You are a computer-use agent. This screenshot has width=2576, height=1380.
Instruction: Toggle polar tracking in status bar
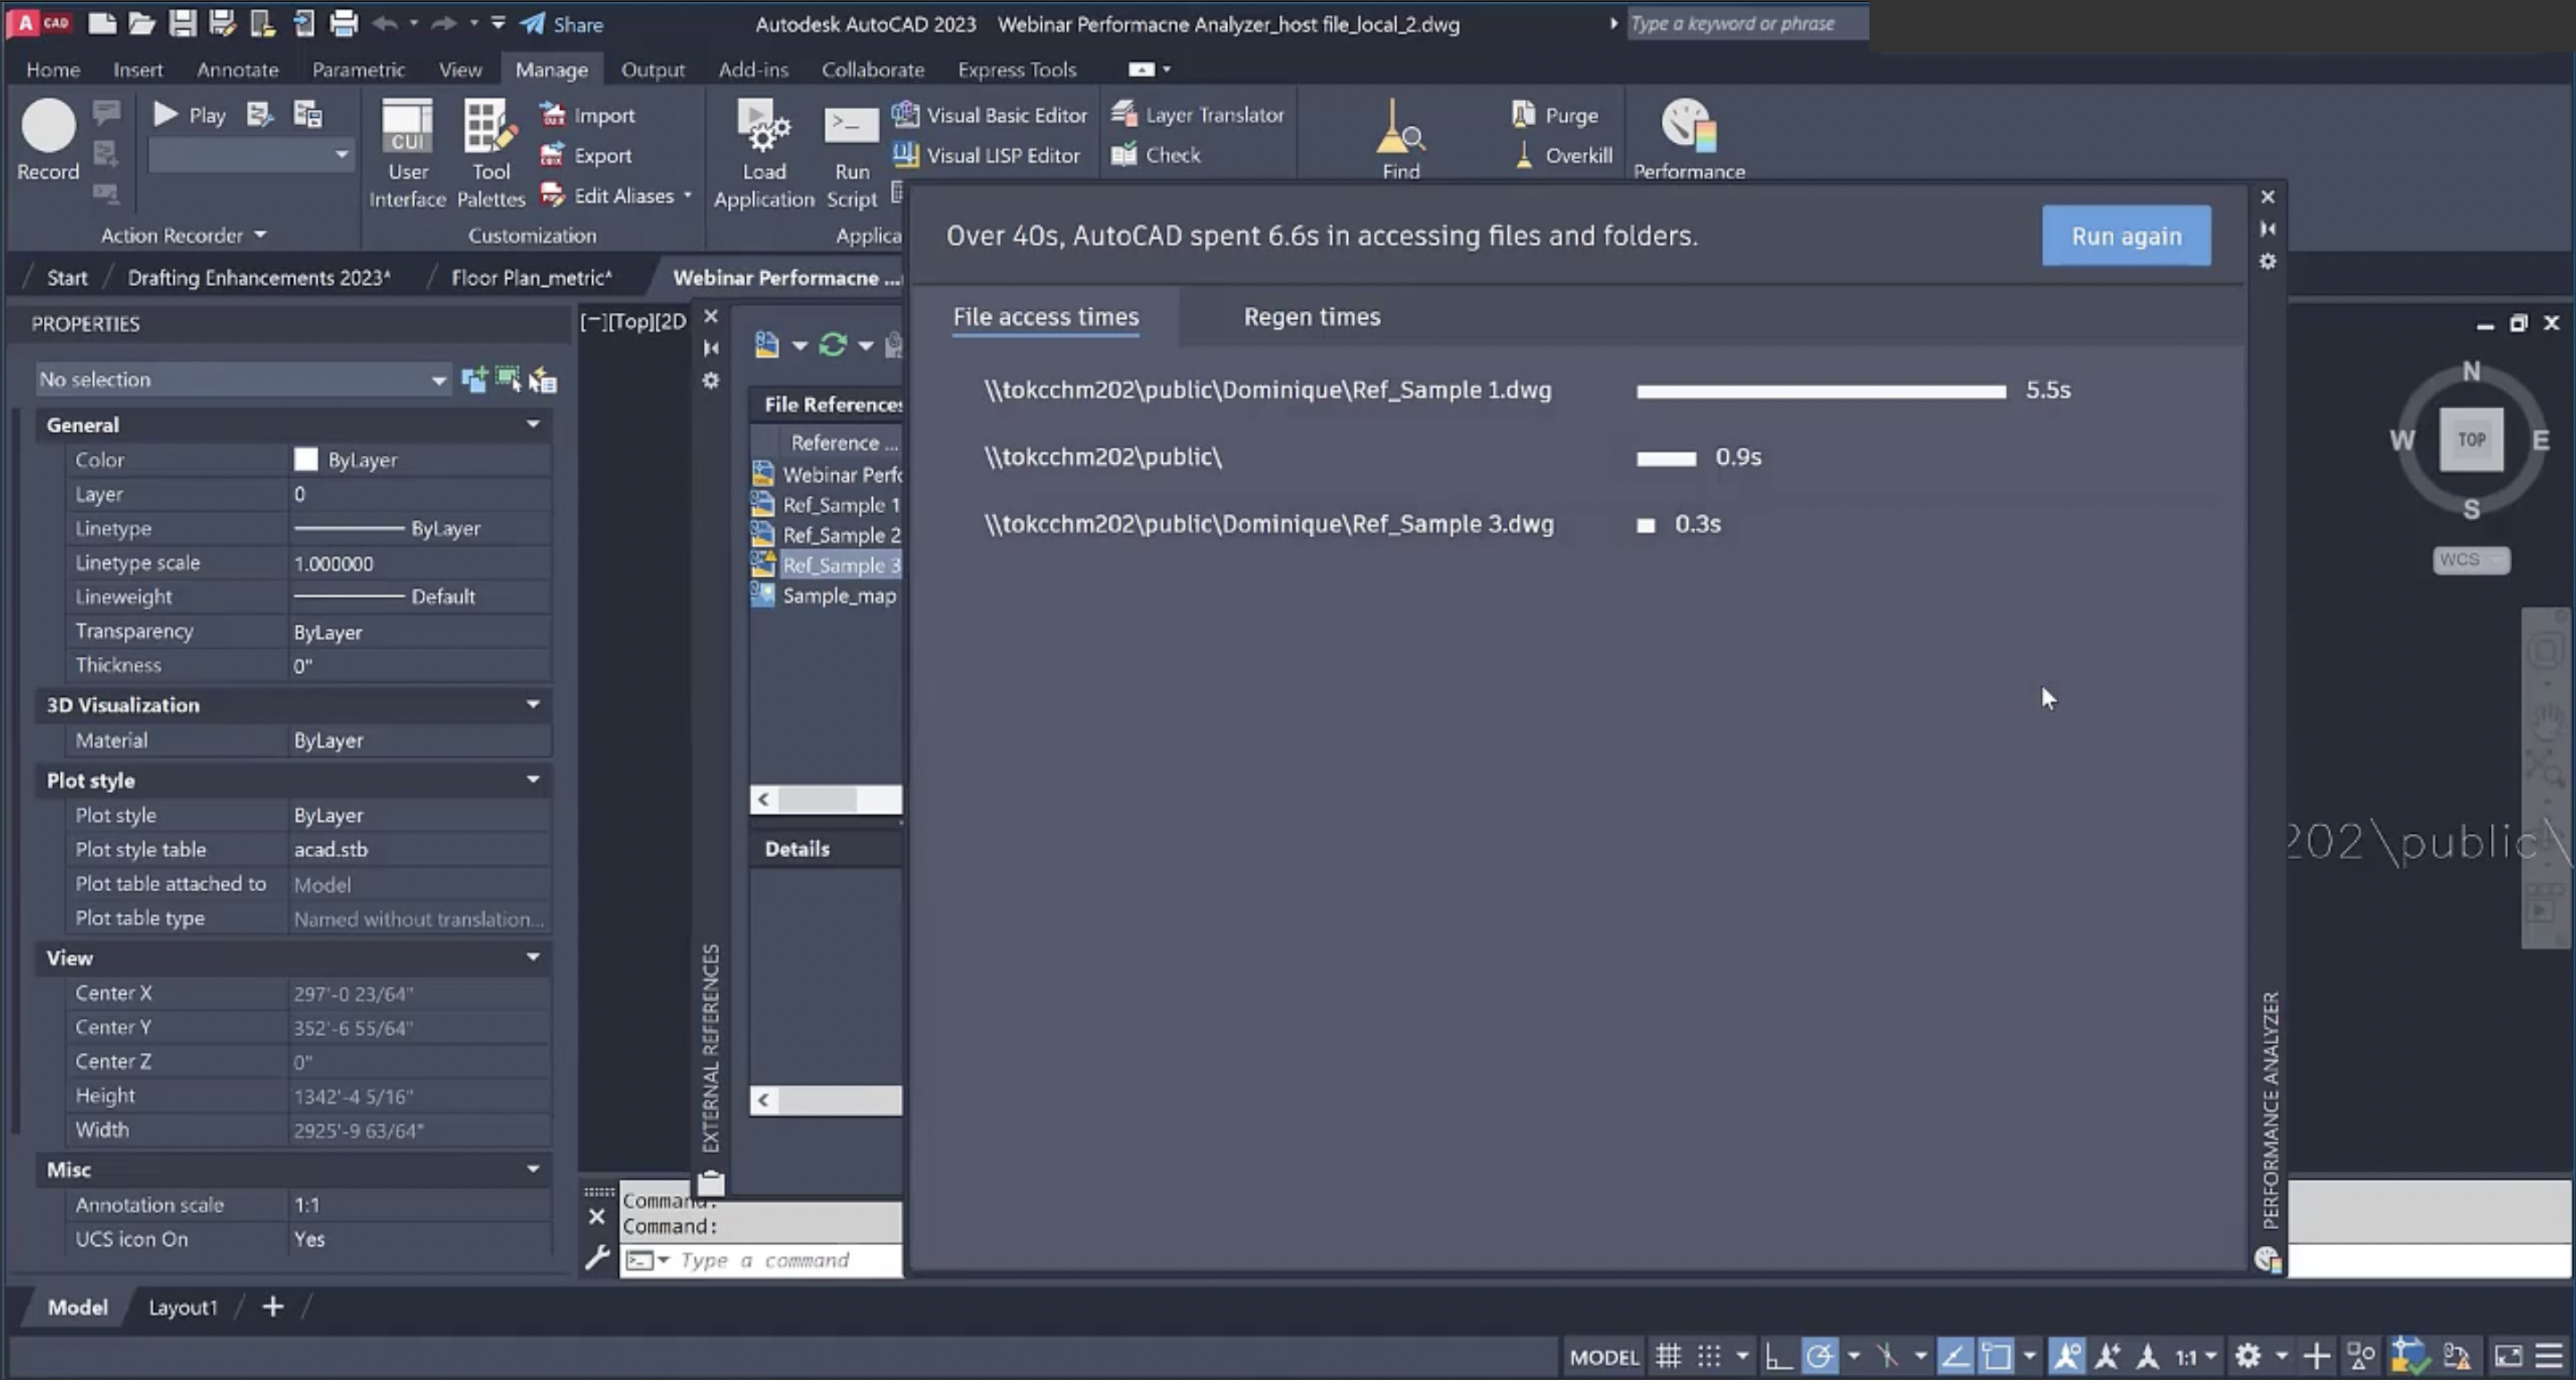click(1820, 1356)
